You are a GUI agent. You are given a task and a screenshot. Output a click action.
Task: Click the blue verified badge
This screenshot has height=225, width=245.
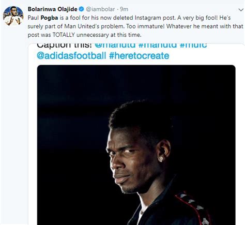point(81,9)
